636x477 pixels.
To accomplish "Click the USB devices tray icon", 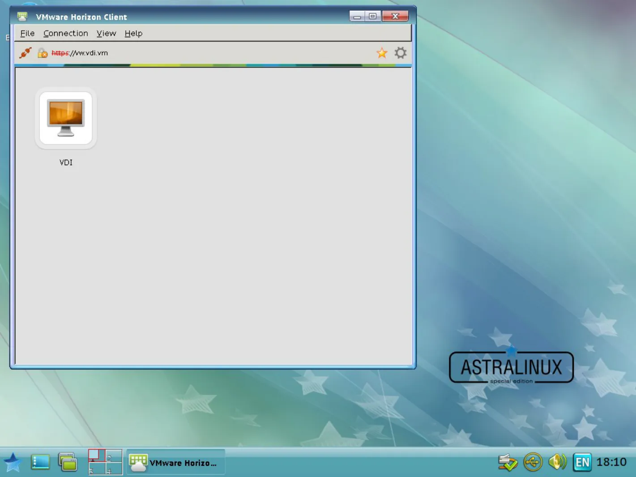I will tap(533, 462).
